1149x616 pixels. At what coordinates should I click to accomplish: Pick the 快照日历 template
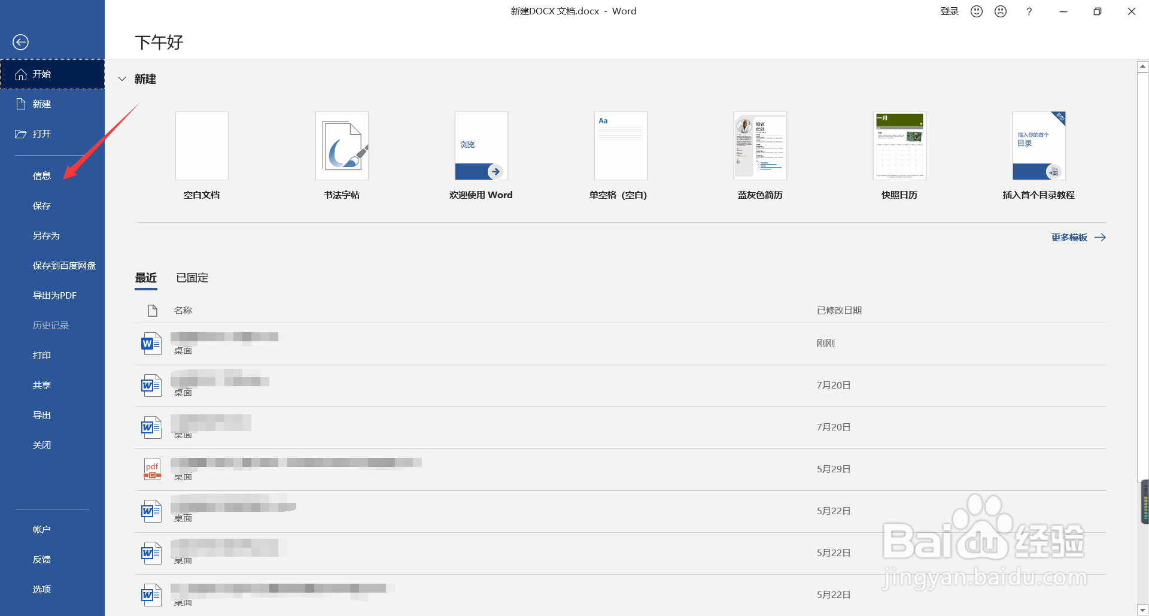click(x=899, y=156)
